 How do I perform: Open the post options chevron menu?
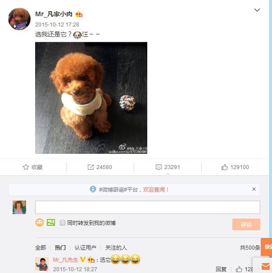(257, 10)
